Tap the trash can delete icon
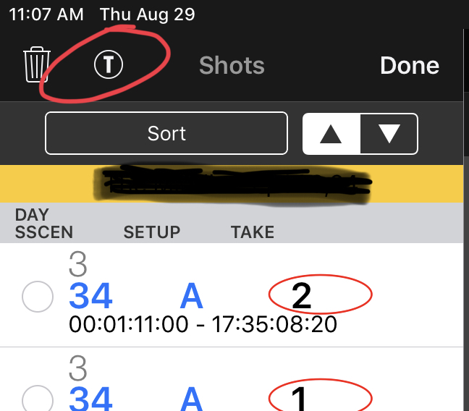 [37, 65]
